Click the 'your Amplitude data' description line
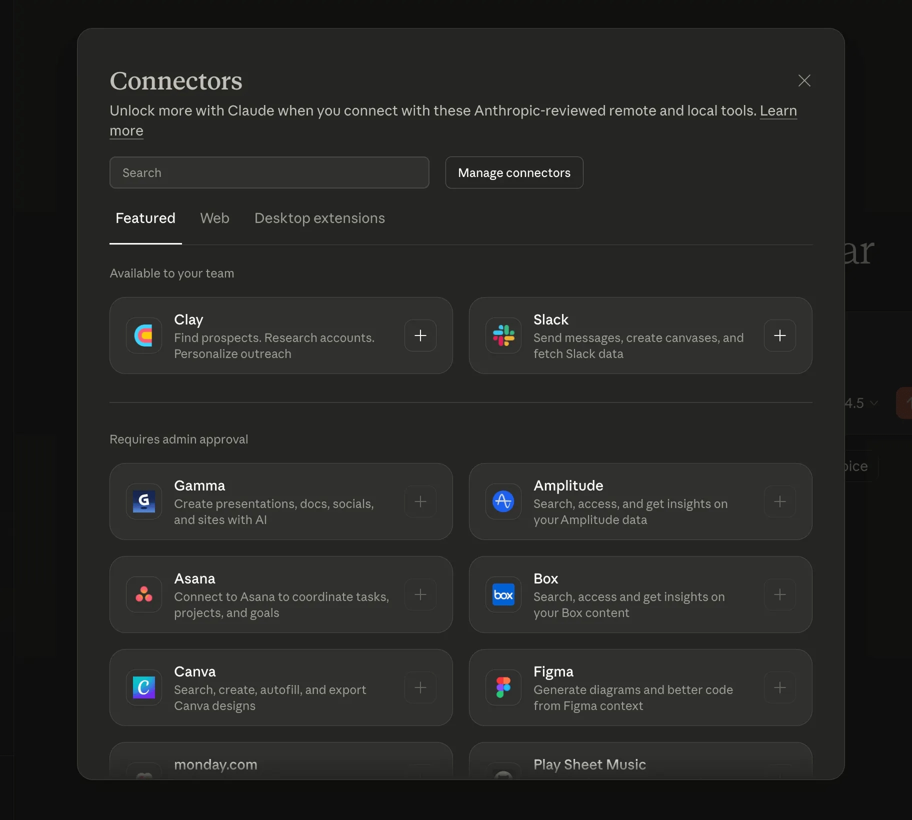 tap(590, 519)
